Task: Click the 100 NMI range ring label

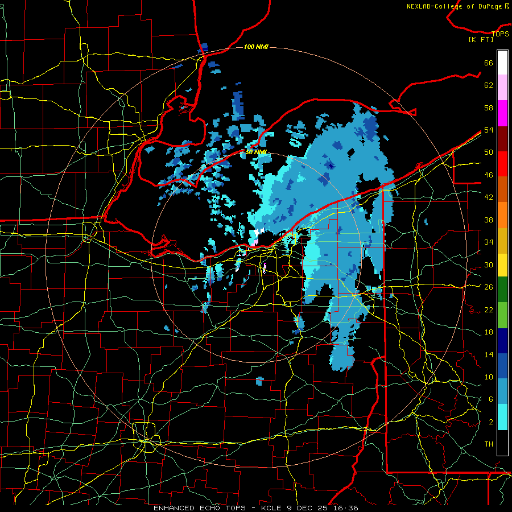Action: click(256, 47)
